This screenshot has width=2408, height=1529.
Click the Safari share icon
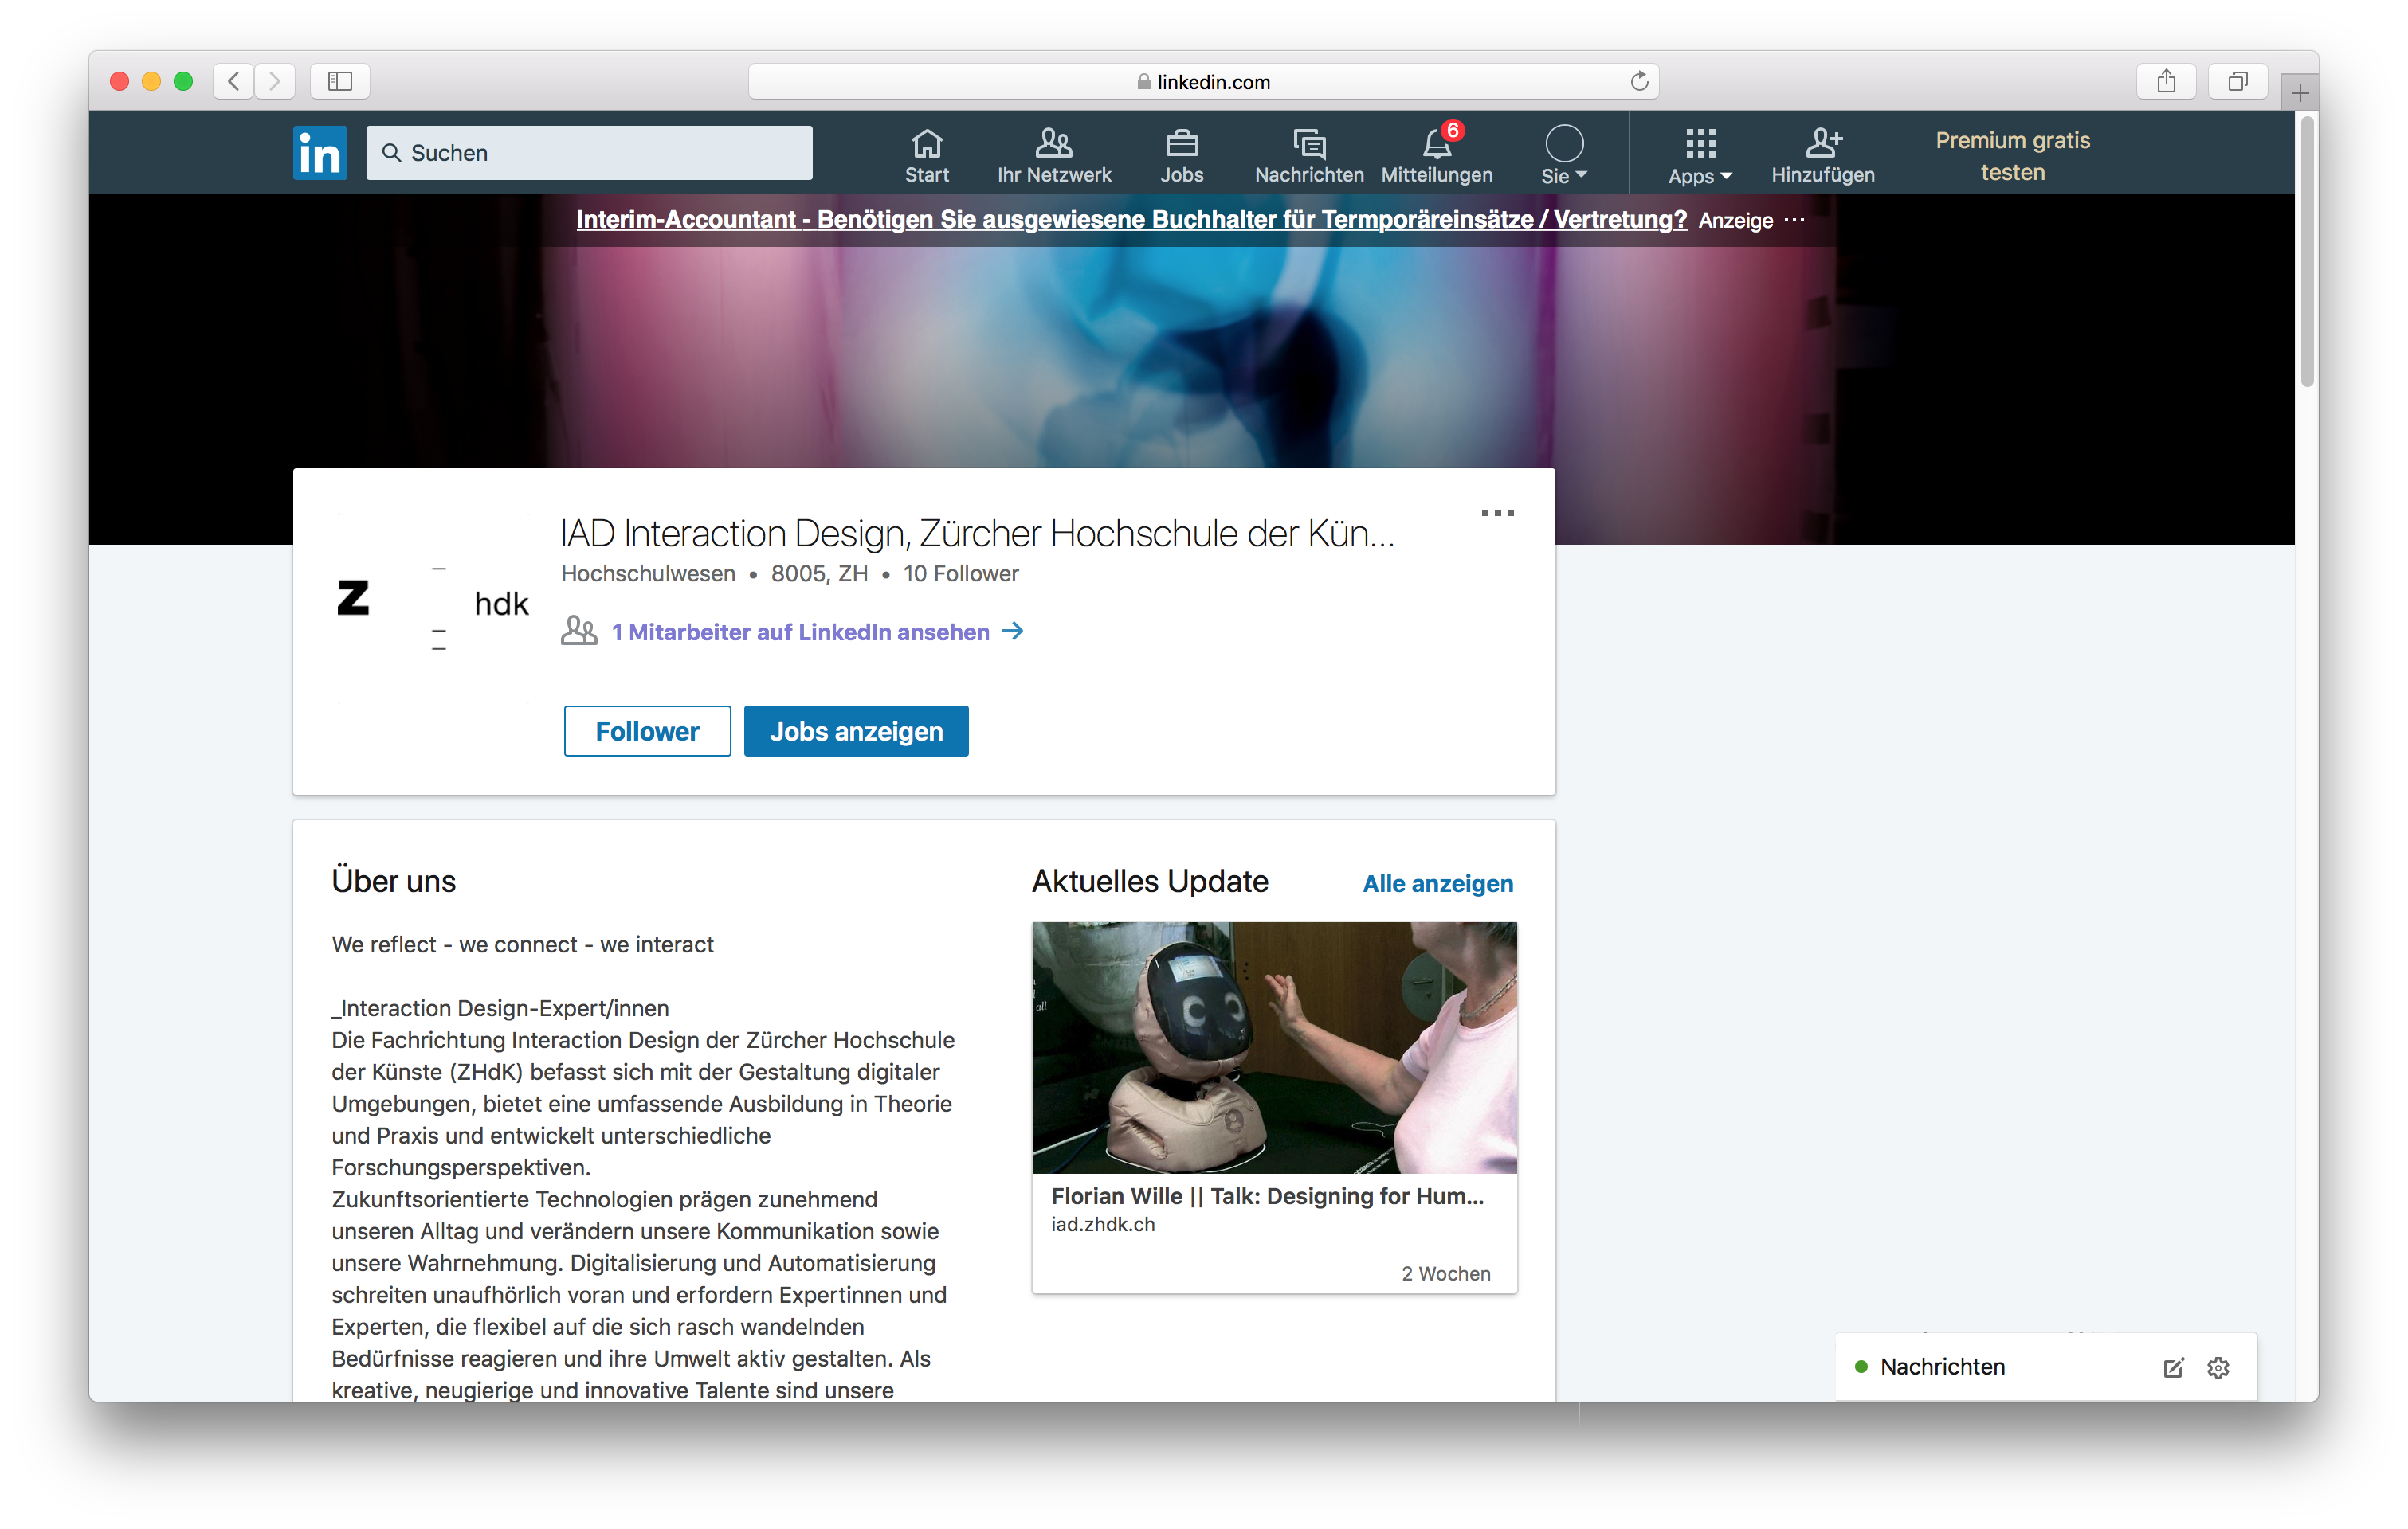click(x=2166, y=81)
